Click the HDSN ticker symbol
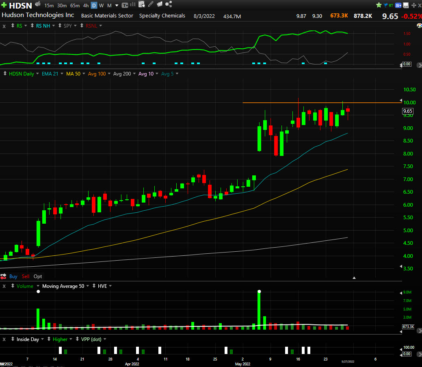Image resolution: width=422 pixels, height=367 pixels. click(x=20, y=5)
